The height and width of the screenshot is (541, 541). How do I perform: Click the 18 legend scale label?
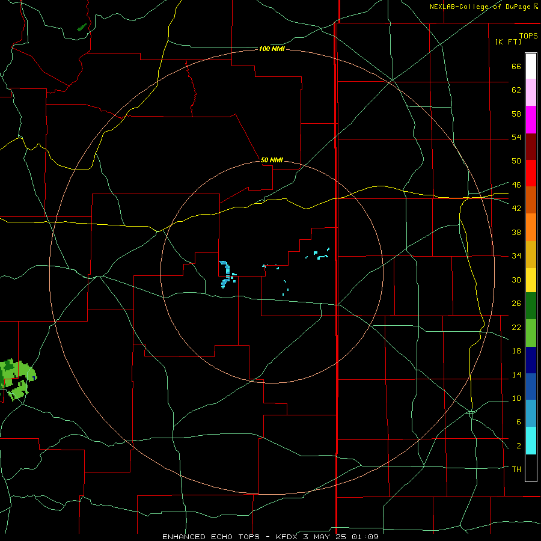[516, 351]
